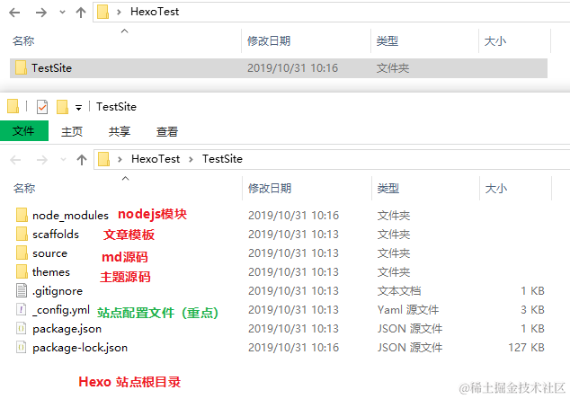The width and height of the screenshot is (570, 399).
Task: Open the 共享 ribbon tab
Action: 120,131
